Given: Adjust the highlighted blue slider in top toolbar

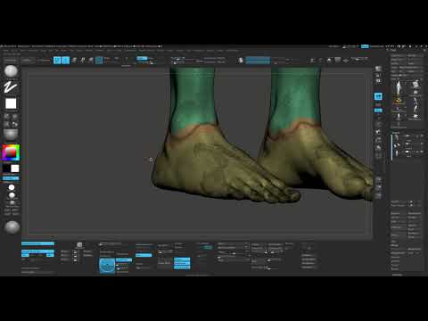Looking at the screenshot, I should point(258,61).
